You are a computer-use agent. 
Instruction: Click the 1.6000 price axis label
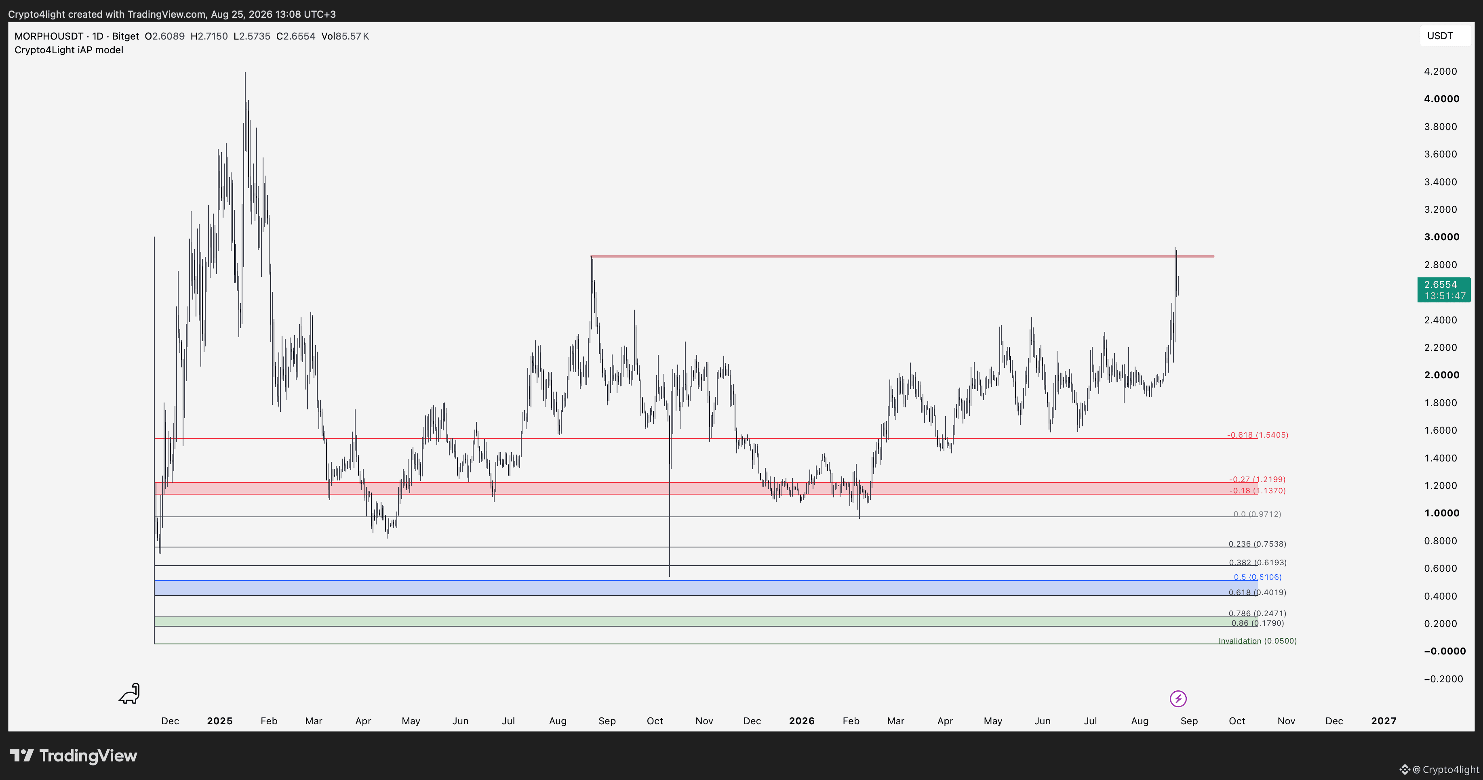pos(1441,430)
